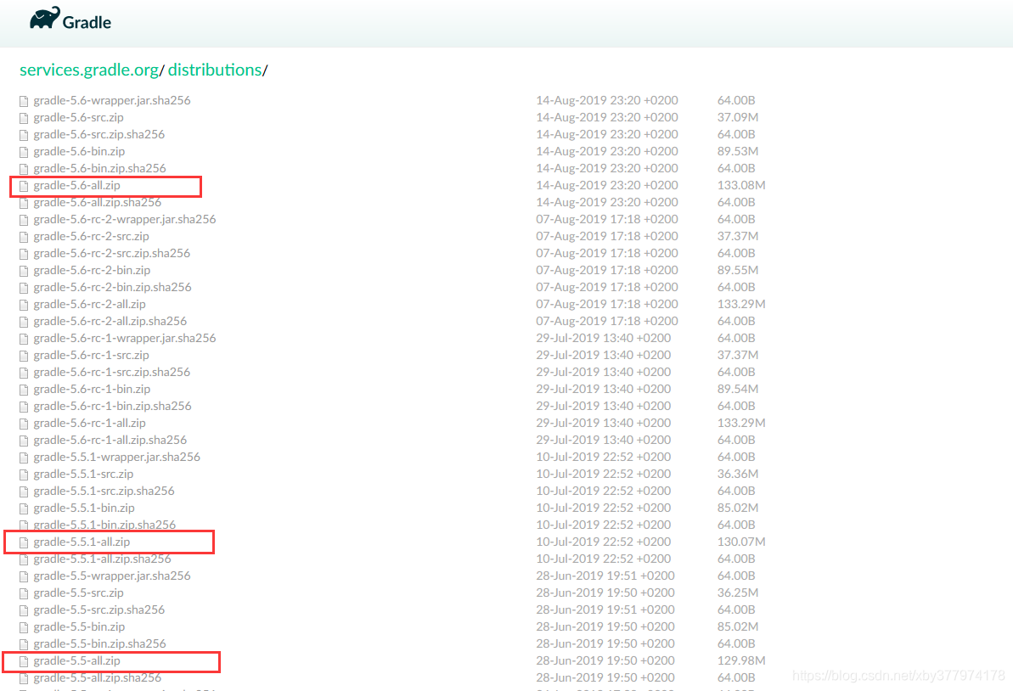Click file icon beside gradle-5.5-all.zip
1013x691 pixels.
(x=24, y=661)
